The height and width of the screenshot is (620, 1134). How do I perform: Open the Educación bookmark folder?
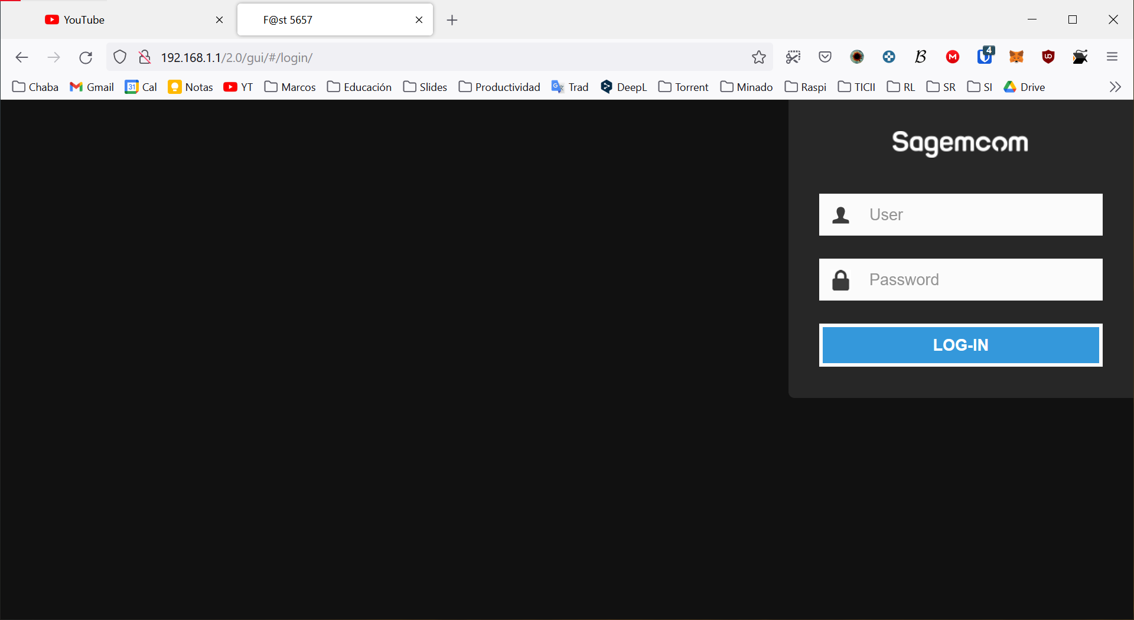coord(359,87)
